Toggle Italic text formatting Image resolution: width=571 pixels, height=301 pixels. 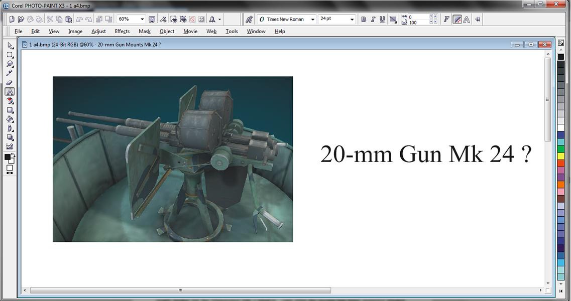(x=373, y=19)
